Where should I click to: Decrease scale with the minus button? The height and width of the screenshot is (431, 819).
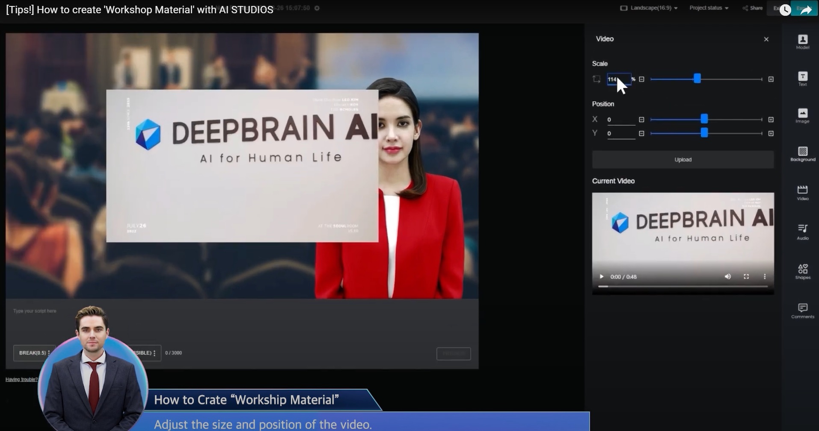pos(641,79)
